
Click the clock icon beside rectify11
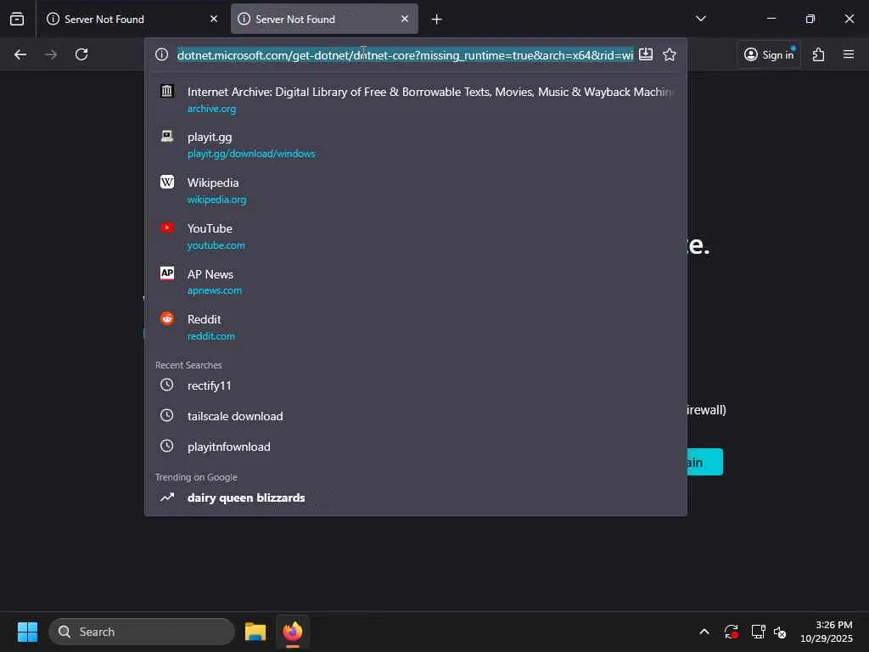[167, 385]
